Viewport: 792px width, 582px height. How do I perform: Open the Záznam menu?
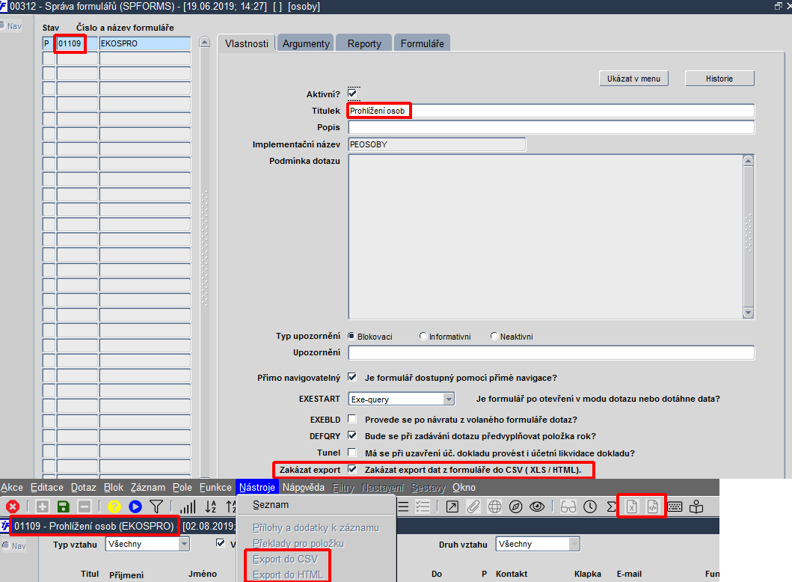148,488
